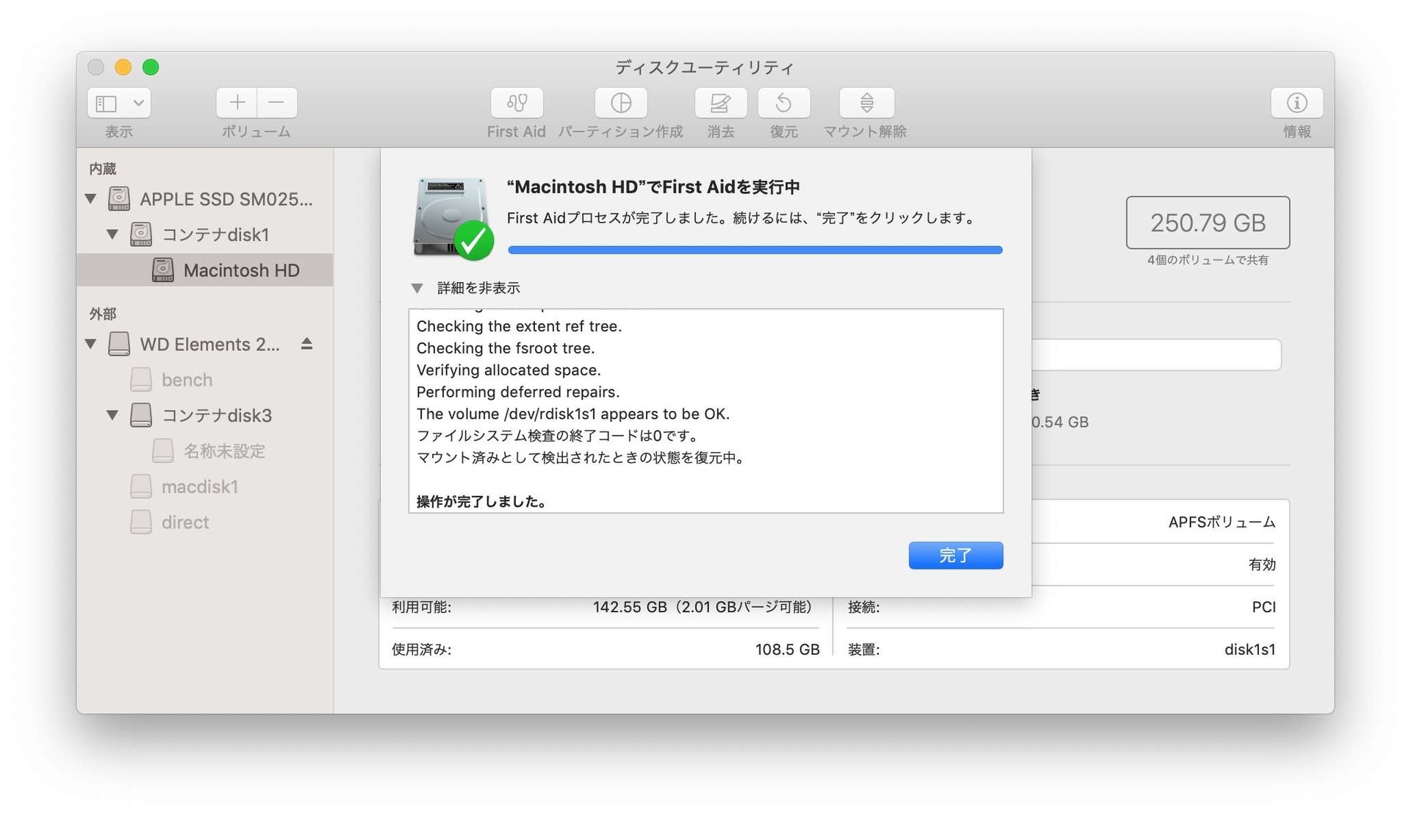
Task: Click the ファイルシステム検査の終了コード line
Action: pyautogui.click(x=558, y=436)
